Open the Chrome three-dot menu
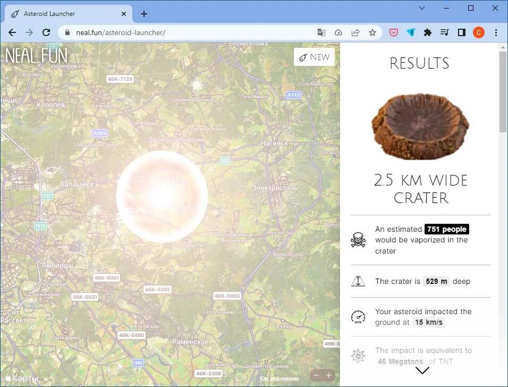Screen dimensions: 508x387 496,32
